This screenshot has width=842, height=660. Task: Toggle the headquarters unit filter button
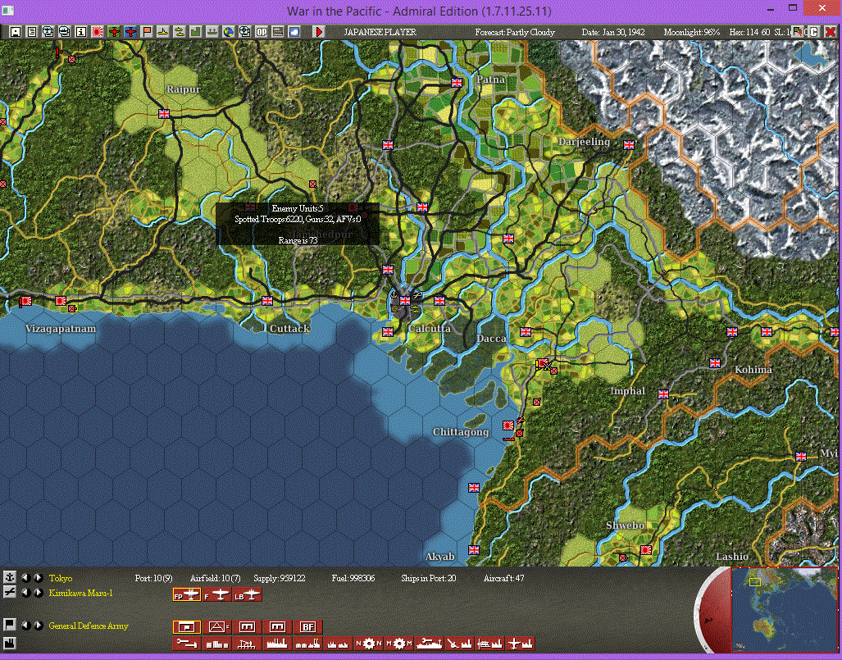[x=186, y=626]
